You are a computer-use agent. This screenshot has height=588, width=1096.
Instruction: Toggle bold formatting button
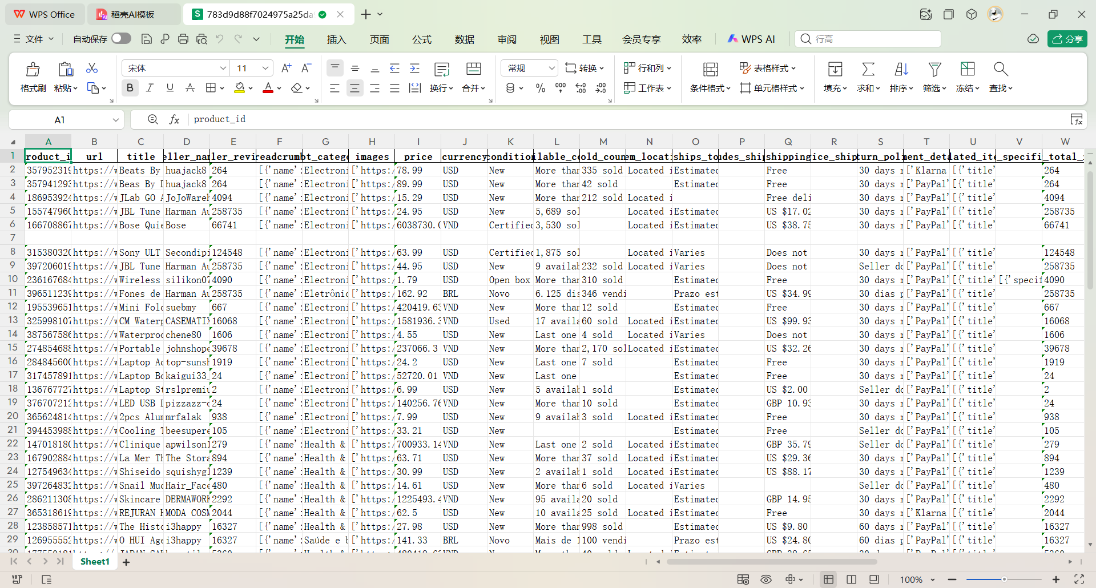click(x=130, y=88)
